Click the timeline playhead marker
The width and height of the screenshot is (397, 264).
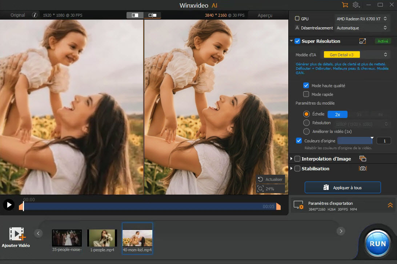pos(23,206)
